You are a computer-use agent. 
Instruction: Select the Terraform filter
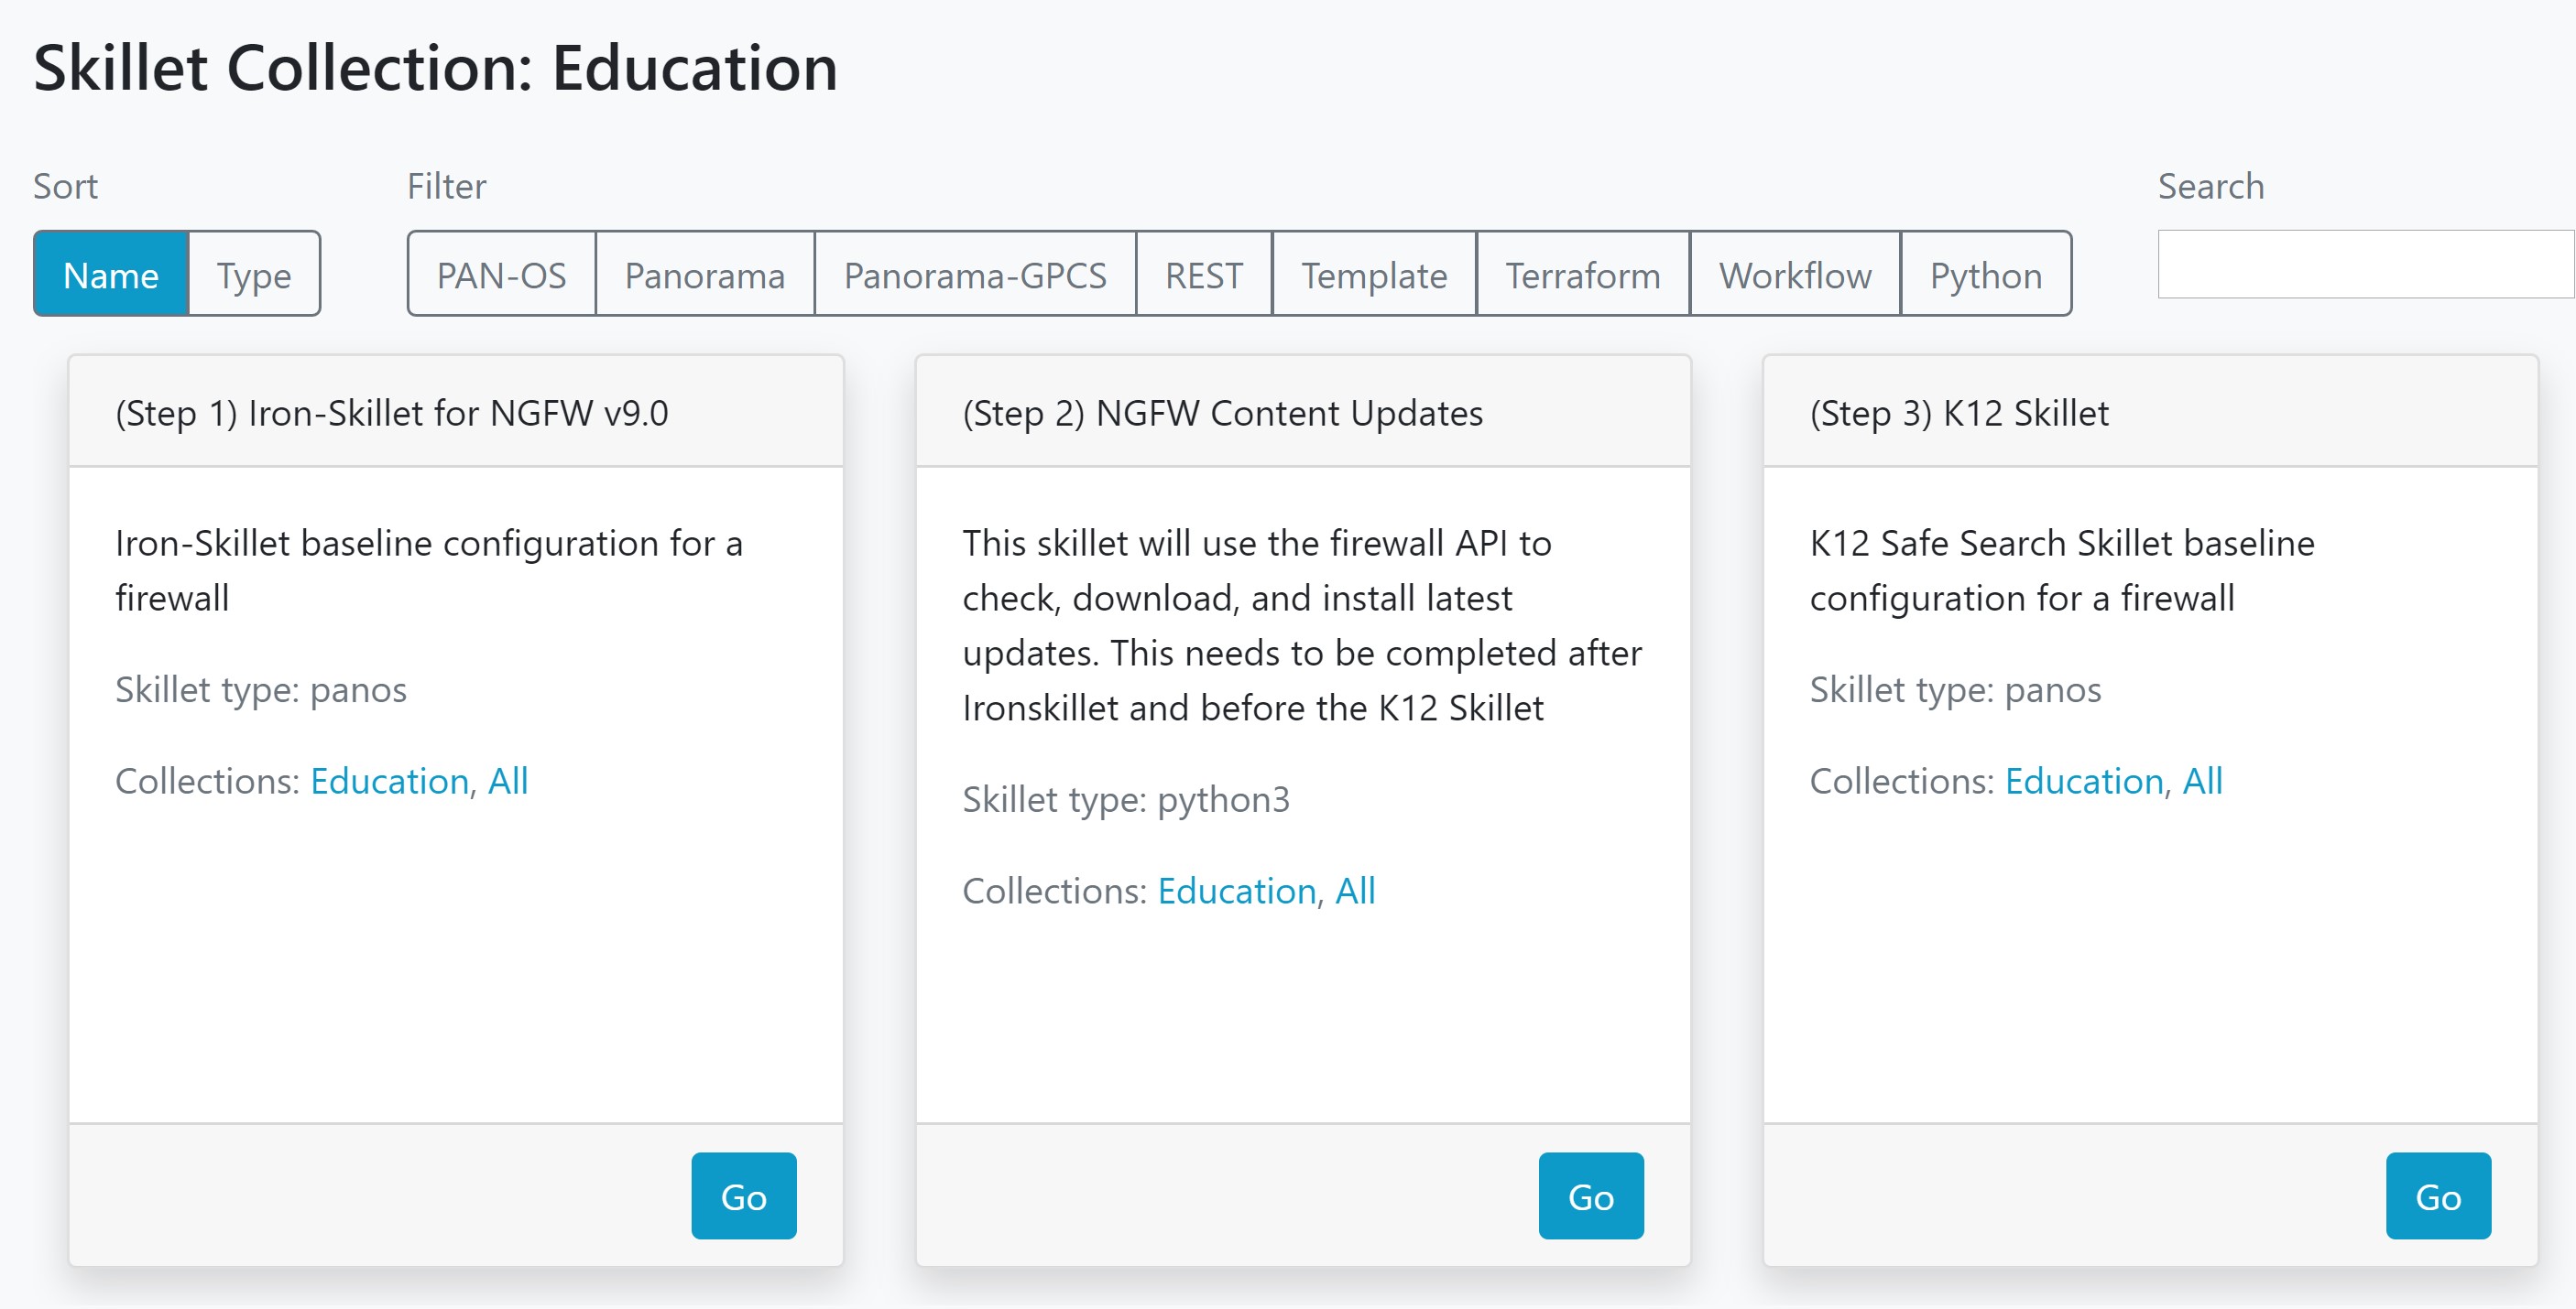point(1583,275)
